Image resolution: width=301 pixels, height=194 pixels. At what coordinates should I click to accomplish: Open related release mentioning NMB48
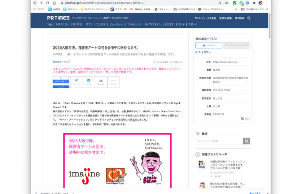pos(228,185)
